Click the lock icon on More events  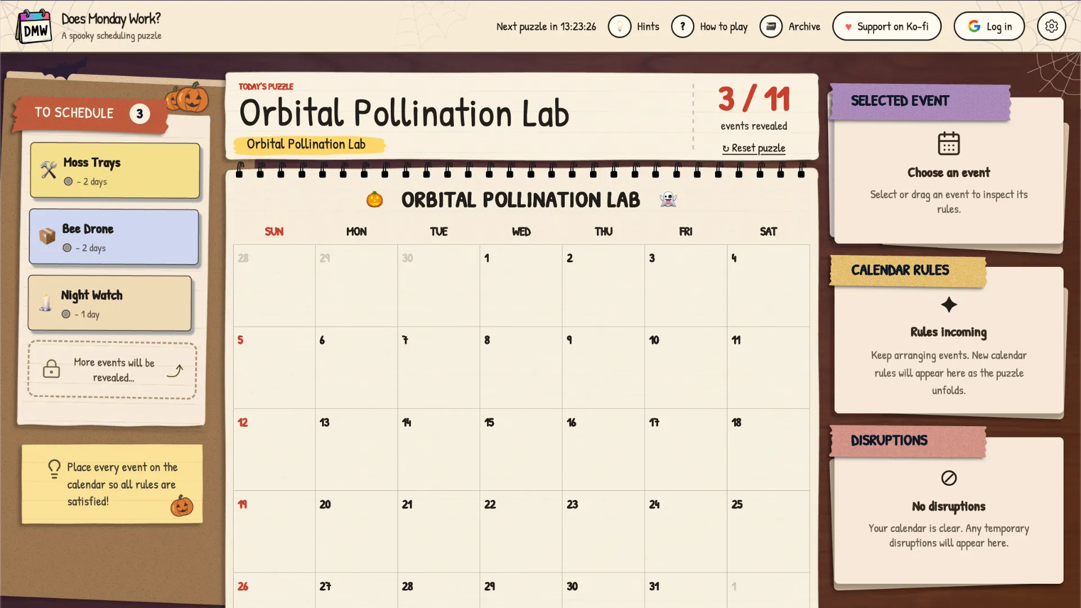(x=51, y=369)
